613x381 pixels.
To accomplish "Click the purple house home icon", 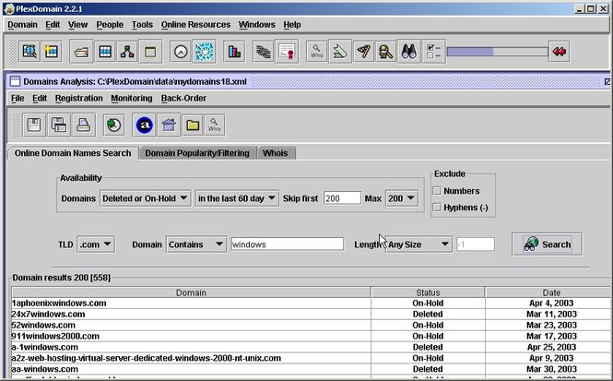I will click(x=169, y=125).
